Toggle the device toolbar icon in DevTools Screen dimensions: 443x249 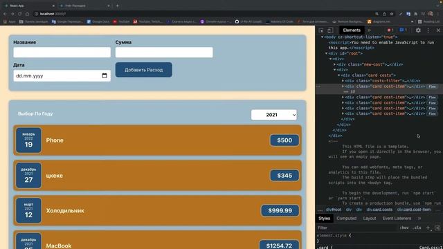click(x=330, y=30)
